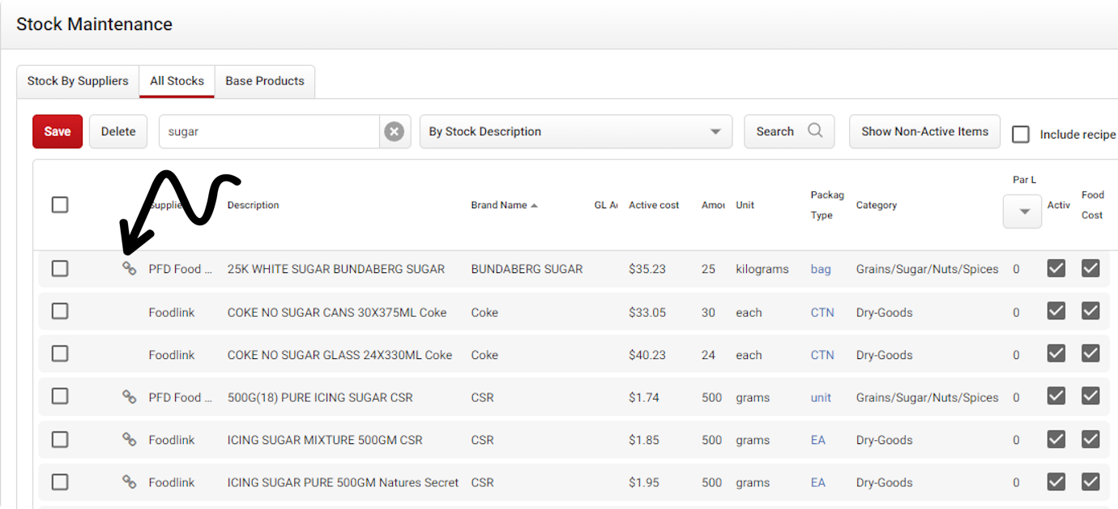Click link icon for Icing Sugar Mixture 500GM
The height and width of the screenshot is (509, 1118).
coord(129,439)
